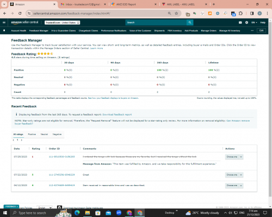
Task: Open the Seller Central hamburger menu
Action: [4, 22]
